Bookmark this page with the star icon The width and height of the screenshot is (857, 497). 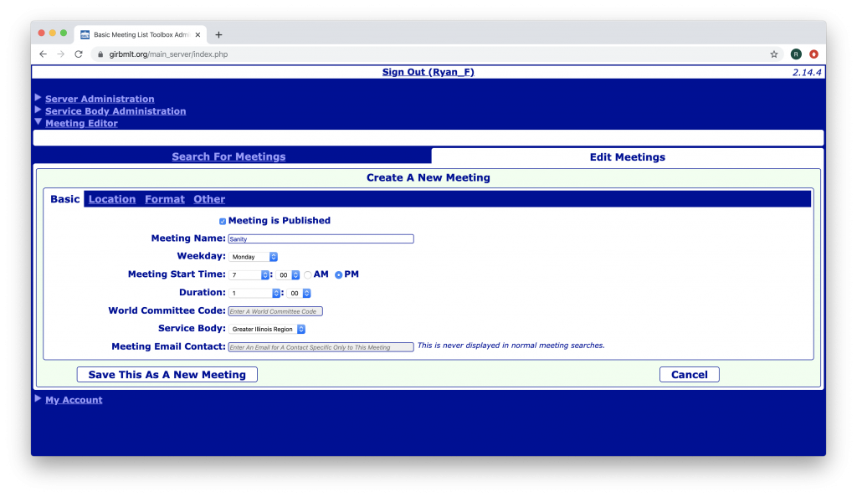point(774,54)
